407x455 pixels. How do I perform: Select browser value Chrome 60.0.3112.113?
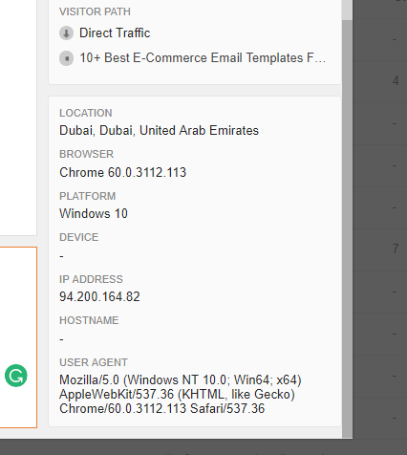pyautogui.click(x=122, y=172)
